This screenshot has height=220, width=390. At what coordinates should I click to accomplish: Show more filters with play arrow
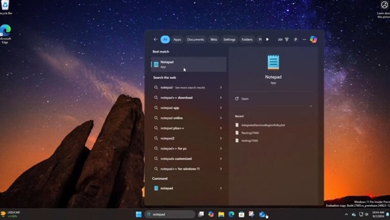[x=267, y=40]
